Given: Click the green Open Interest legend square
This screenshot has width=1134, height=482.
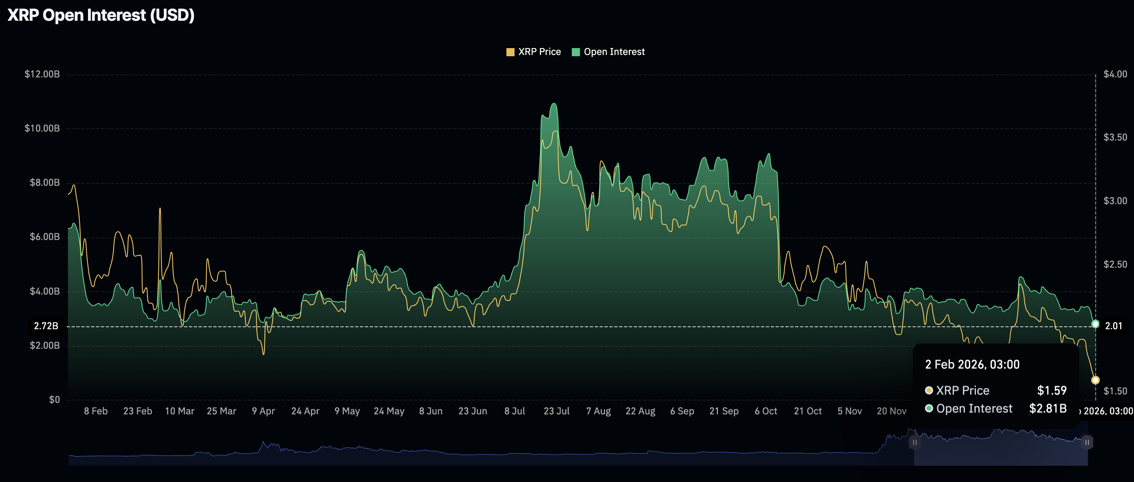Looking at the screenshot, I should [575, 52].
